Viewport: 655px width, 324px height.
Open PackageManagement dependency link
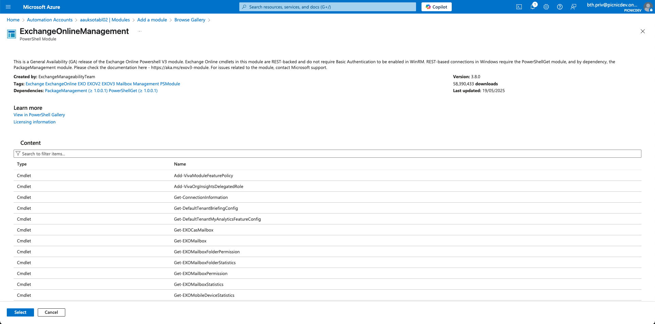point(76,90)
